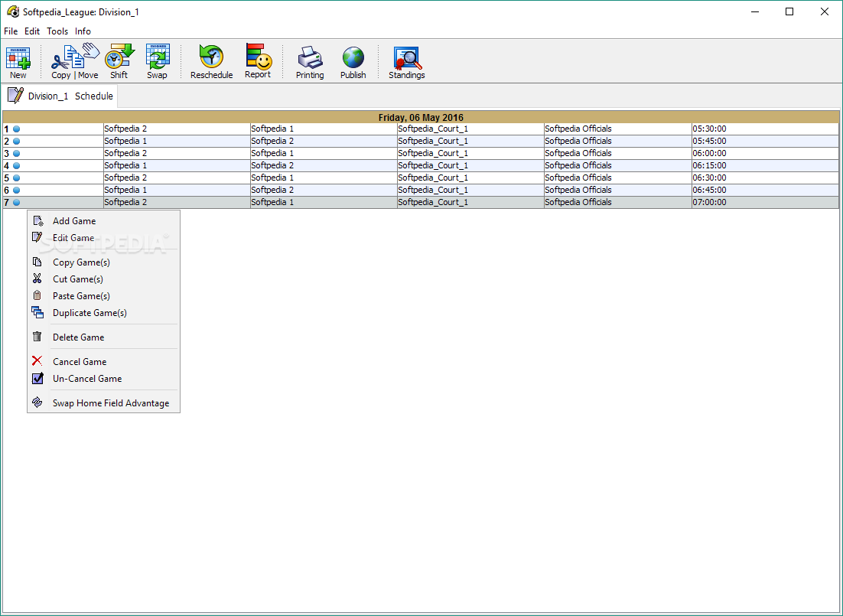Select the 05:45:00 time cell
843x616 pixels.
(x=765, y=141)
